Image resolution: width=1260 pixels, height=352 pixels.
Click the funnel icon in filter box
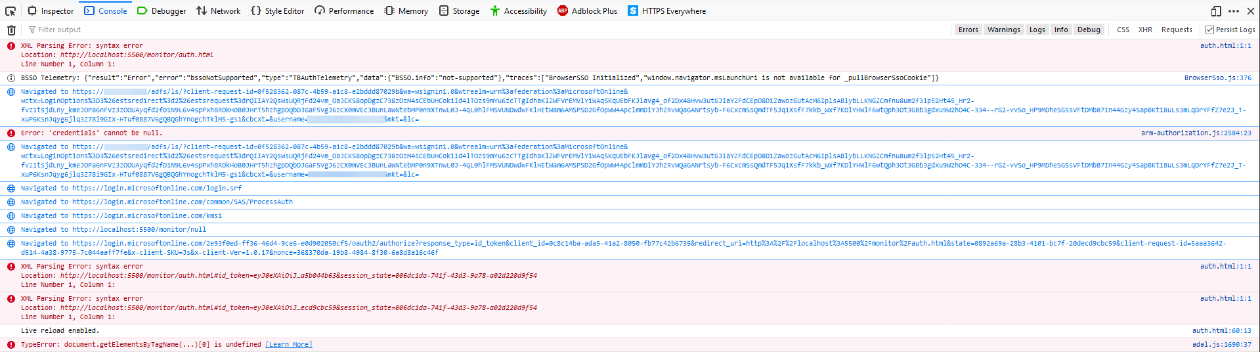point(32,30)
